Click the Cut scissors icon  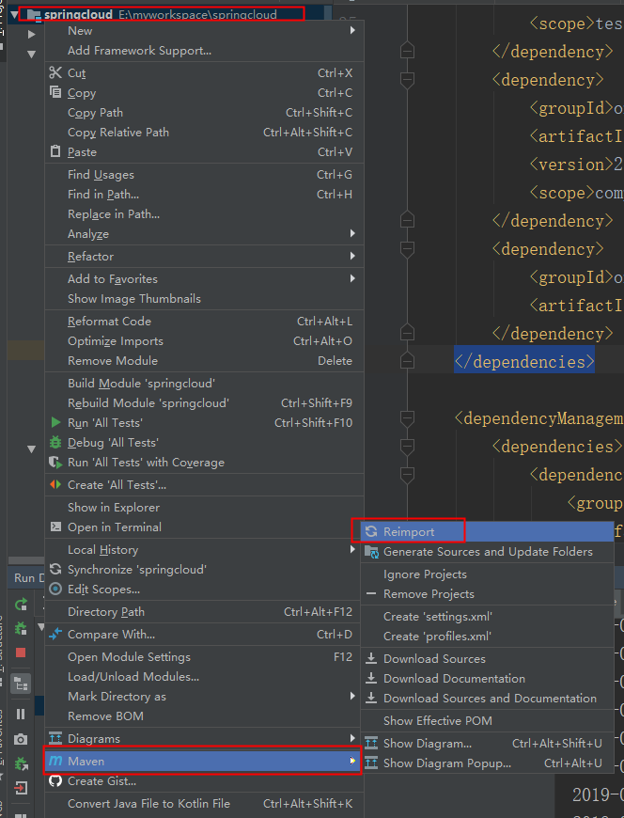[55, 72]
